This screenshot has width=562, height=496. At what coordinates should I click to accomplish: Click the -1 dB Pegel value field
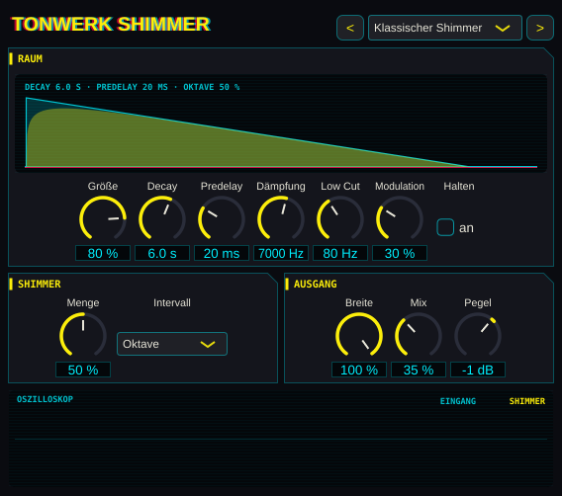point(478,370)
